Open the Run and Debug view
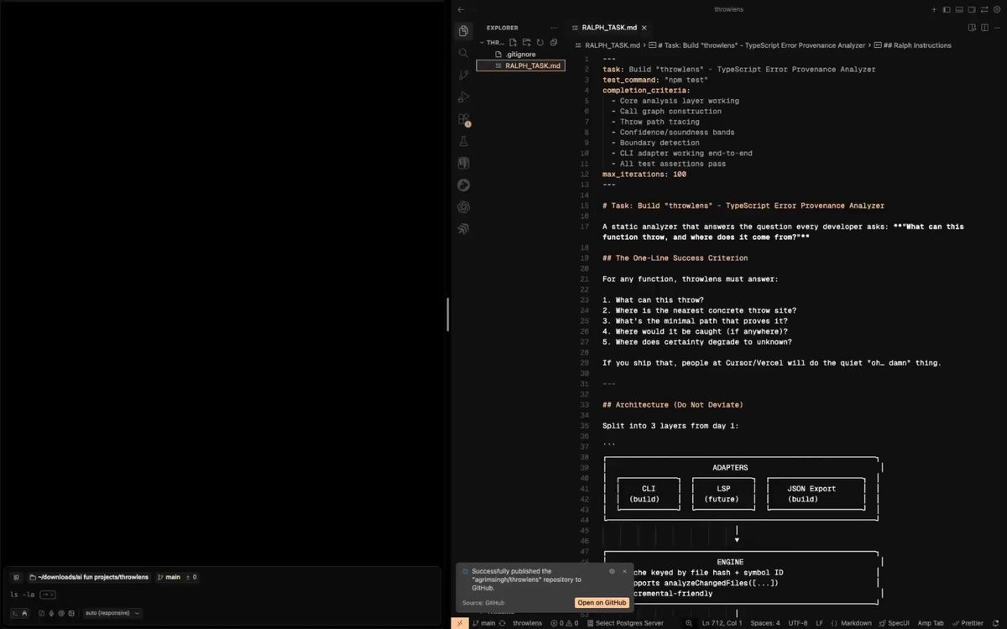The width and height of the screenshot is (1007, 629). pyautogui.click(x=463, y=97)
